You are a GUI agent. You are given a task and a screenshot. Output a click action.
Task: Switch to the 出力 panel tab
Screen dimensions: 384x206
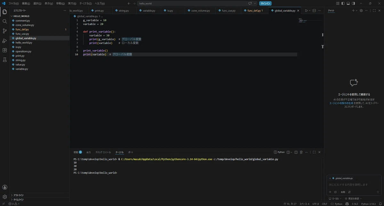(x=89, y=152)
